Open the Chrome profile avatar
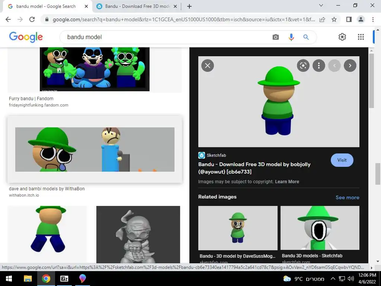The height and width of the screenshot is (286, 381). (361, 19)
